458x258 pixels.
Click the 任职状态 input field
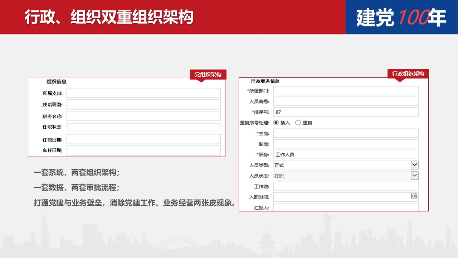143,127
